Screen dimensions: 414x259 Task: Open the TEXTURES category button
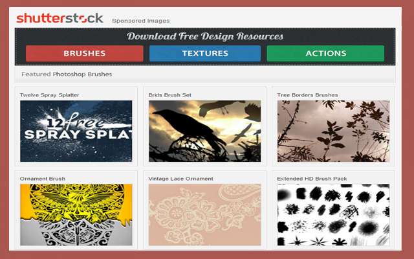pos(205,53)
